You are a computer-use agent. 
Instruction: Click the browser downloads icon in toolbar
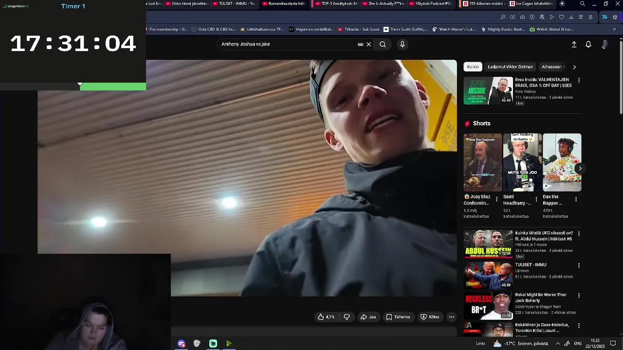pyautogui.click(x=571, y=17)
